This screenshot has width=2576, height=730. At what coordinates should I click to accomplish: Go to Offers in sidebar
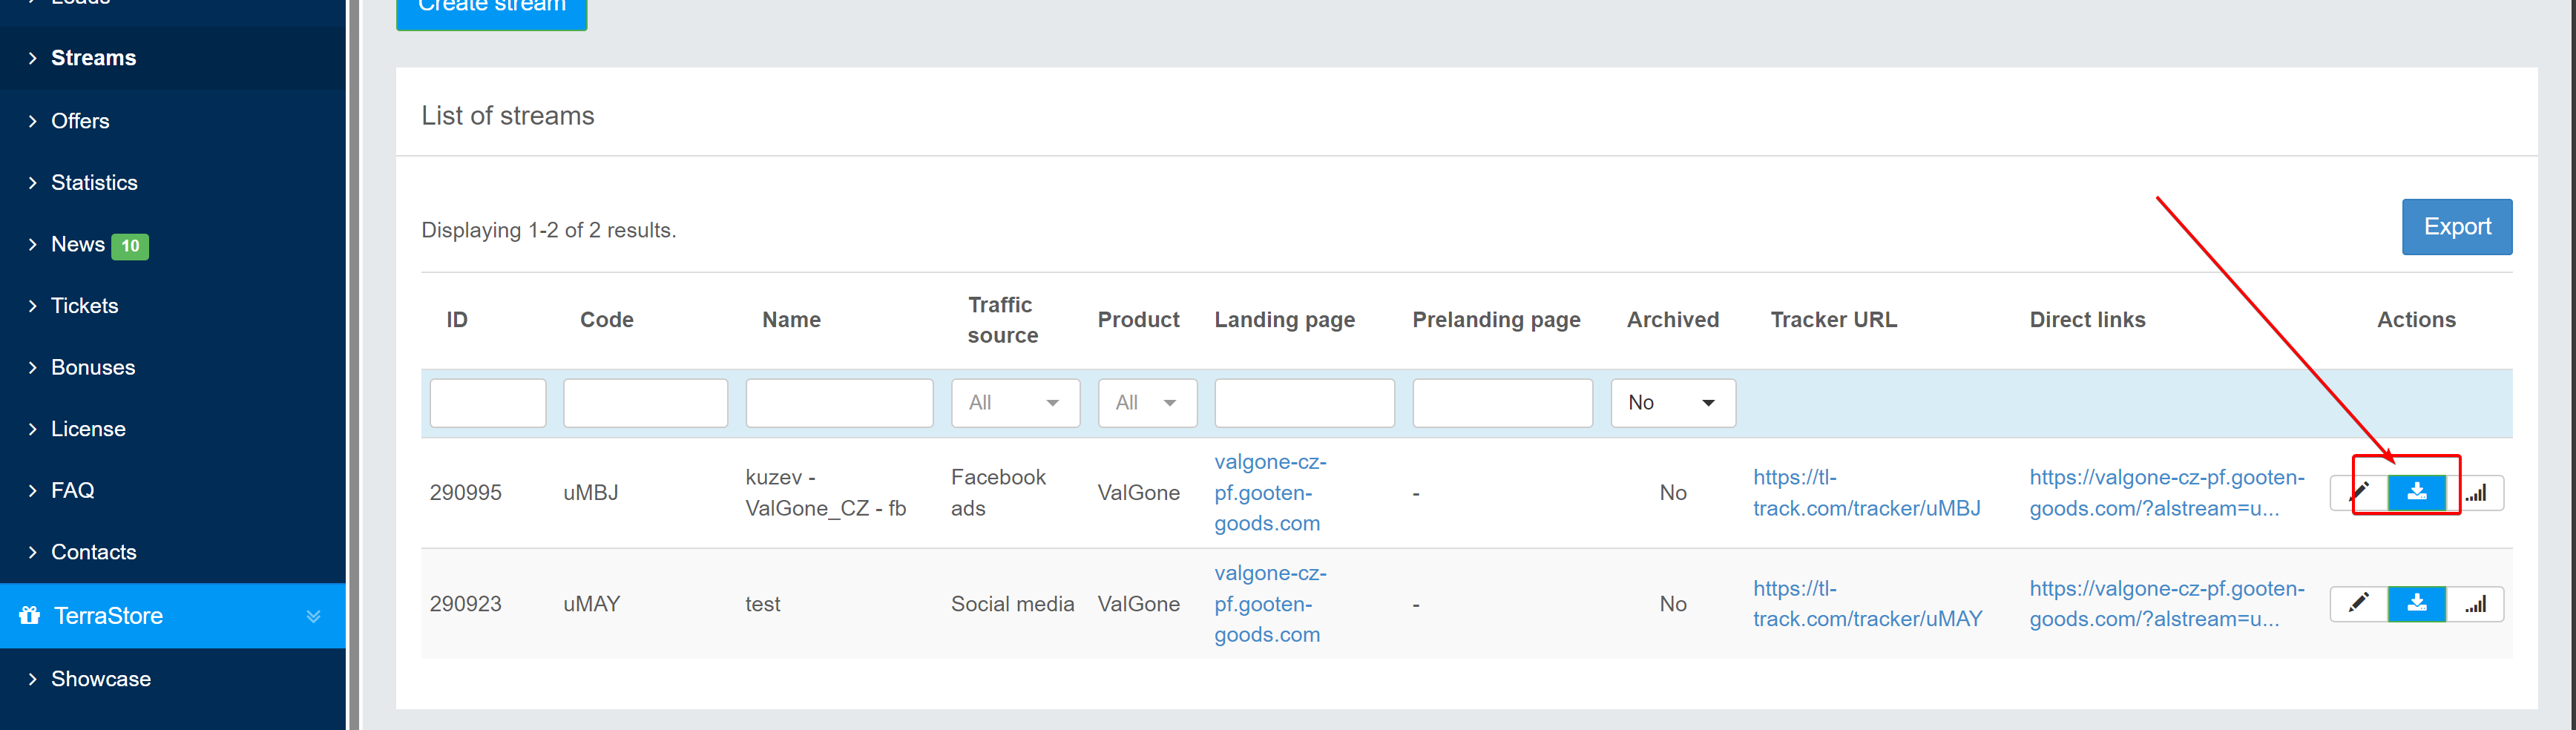point(80,121)
